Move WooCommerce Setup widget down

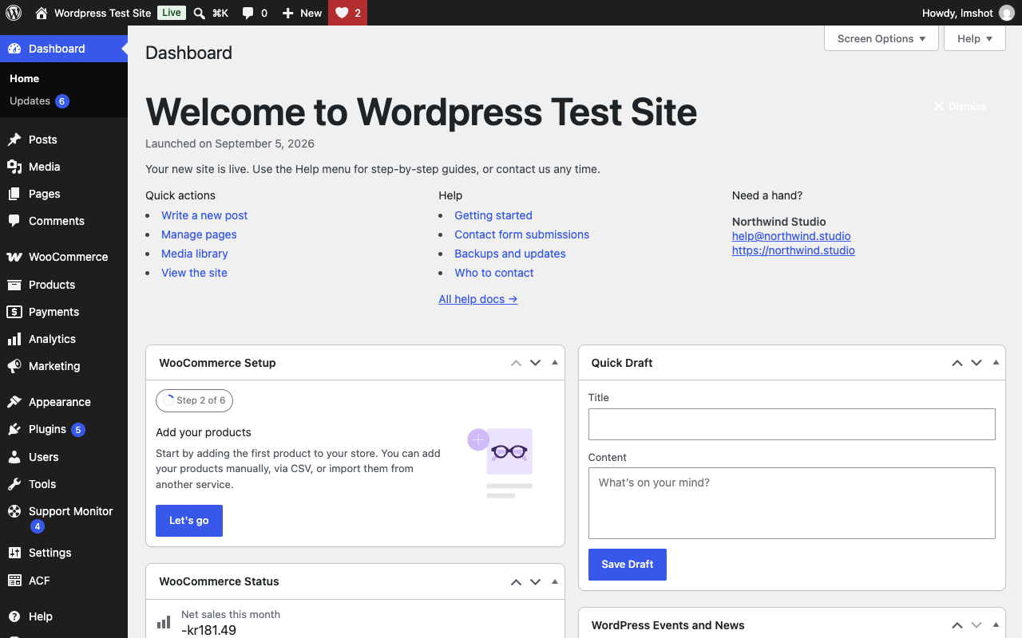[536, 363]
